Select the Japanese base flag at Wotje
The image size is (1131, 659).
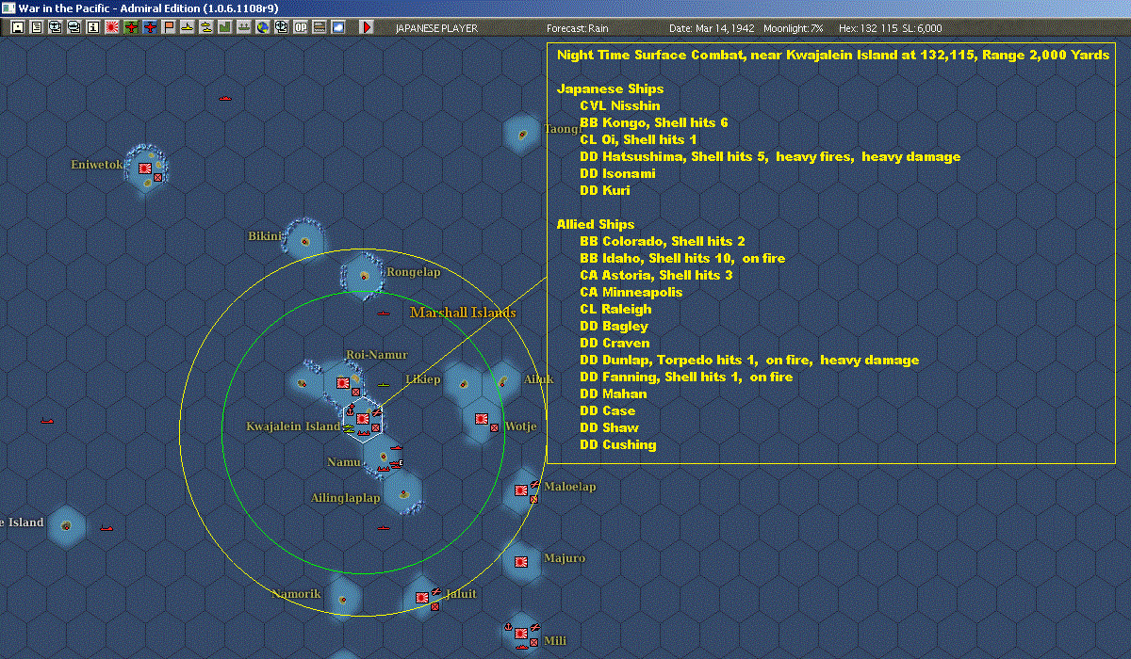tap(482, 418)
